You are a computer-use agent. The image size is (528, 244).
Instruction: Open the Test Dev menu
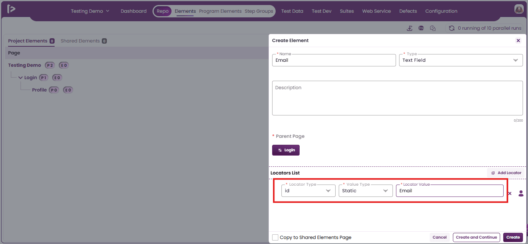(x=322, y=11)
